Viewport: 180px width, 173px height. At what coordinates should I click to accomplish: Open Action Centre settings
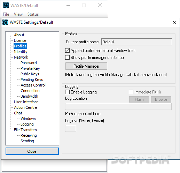[x=25, y=107]
